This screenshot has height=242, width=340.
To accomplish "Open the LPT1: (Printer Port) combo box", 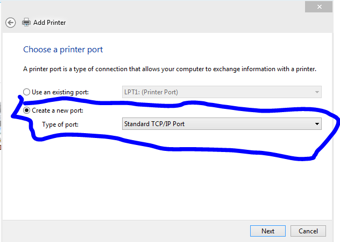I will 215,92.
